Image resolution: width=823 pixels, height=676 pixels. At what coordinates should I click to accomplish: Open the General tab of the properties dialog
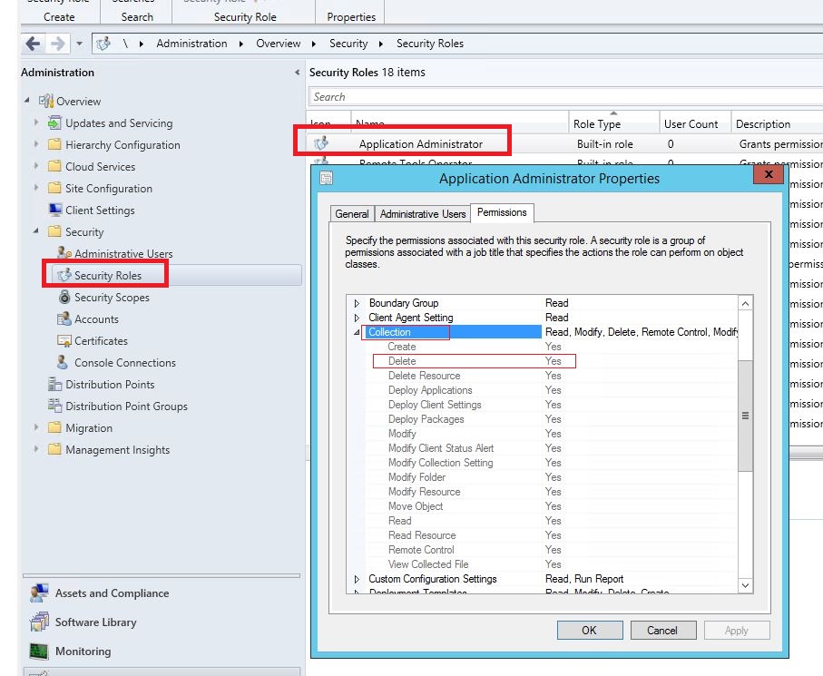pyautogui.click(x=352, y=212)
